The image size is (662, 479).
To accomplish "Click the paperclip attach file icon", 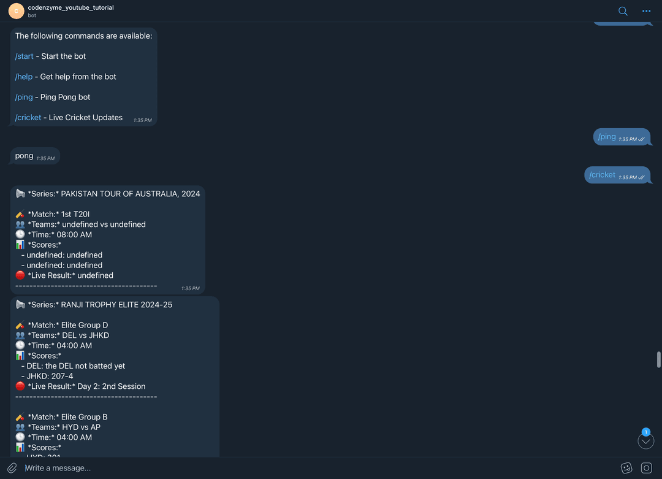I will click(12, 468).
